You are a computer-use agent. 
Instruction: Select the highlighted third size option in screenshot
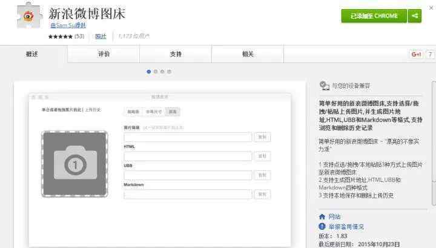[x=173, y=112]
